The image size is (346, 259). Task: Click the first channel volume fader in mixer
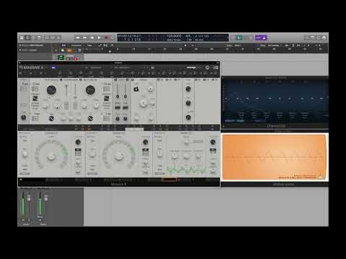tap(29, 198)
